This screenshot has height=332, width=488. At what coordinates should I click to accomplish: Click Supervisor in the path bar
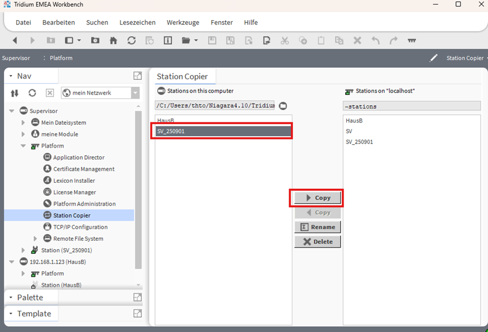click(16, 58)
